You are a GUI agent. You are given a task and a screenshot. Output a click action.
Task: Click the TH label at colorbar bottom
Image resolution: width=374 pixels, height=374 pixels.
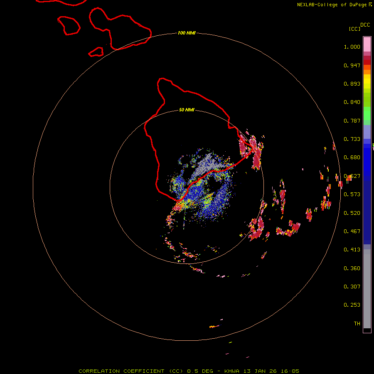coord(357,324)
